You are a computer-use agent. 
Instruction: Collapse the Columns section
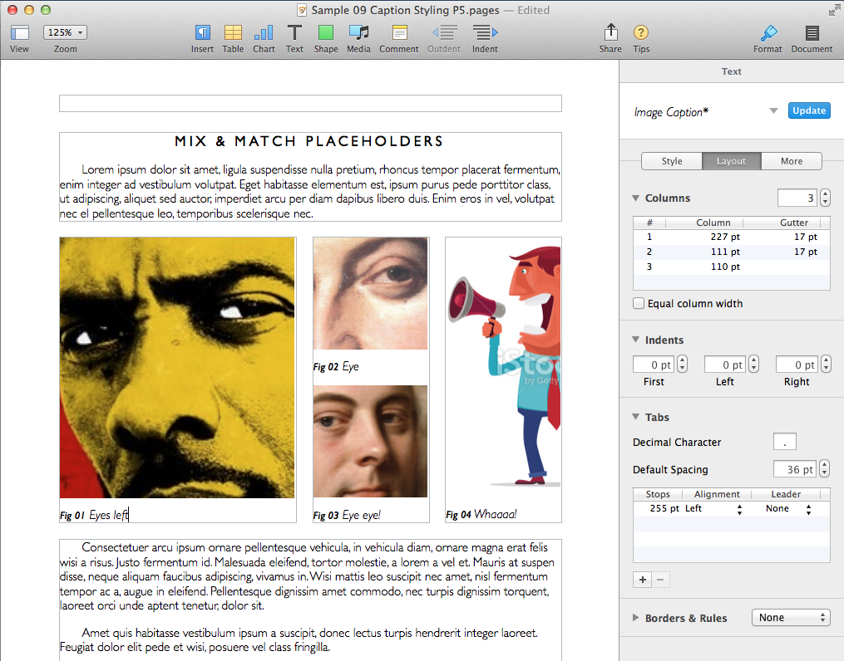636,198
